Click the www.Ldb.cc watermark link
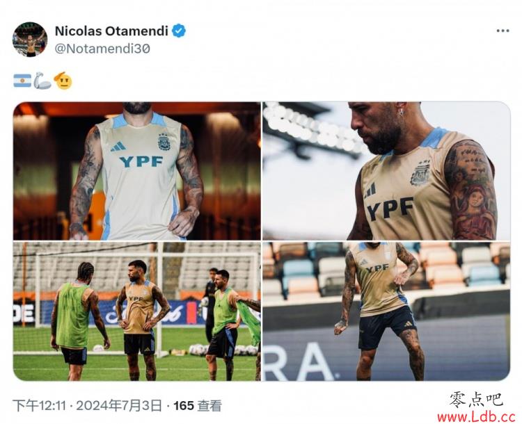The image size is (522, 424). pyautogui.click(x=476, y=416)
